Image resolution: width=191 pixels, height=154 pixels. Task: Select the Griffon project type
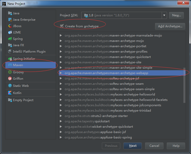point(31,78)
